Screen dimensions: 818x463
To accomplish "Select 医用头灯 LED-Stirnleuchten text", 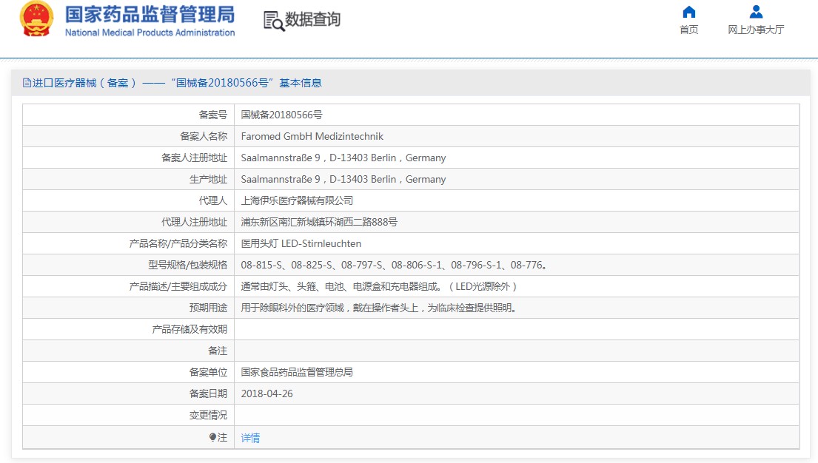I will point(301,243).
